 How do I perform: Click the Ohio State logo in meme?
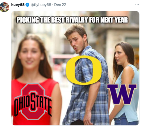tap(33, 101)
